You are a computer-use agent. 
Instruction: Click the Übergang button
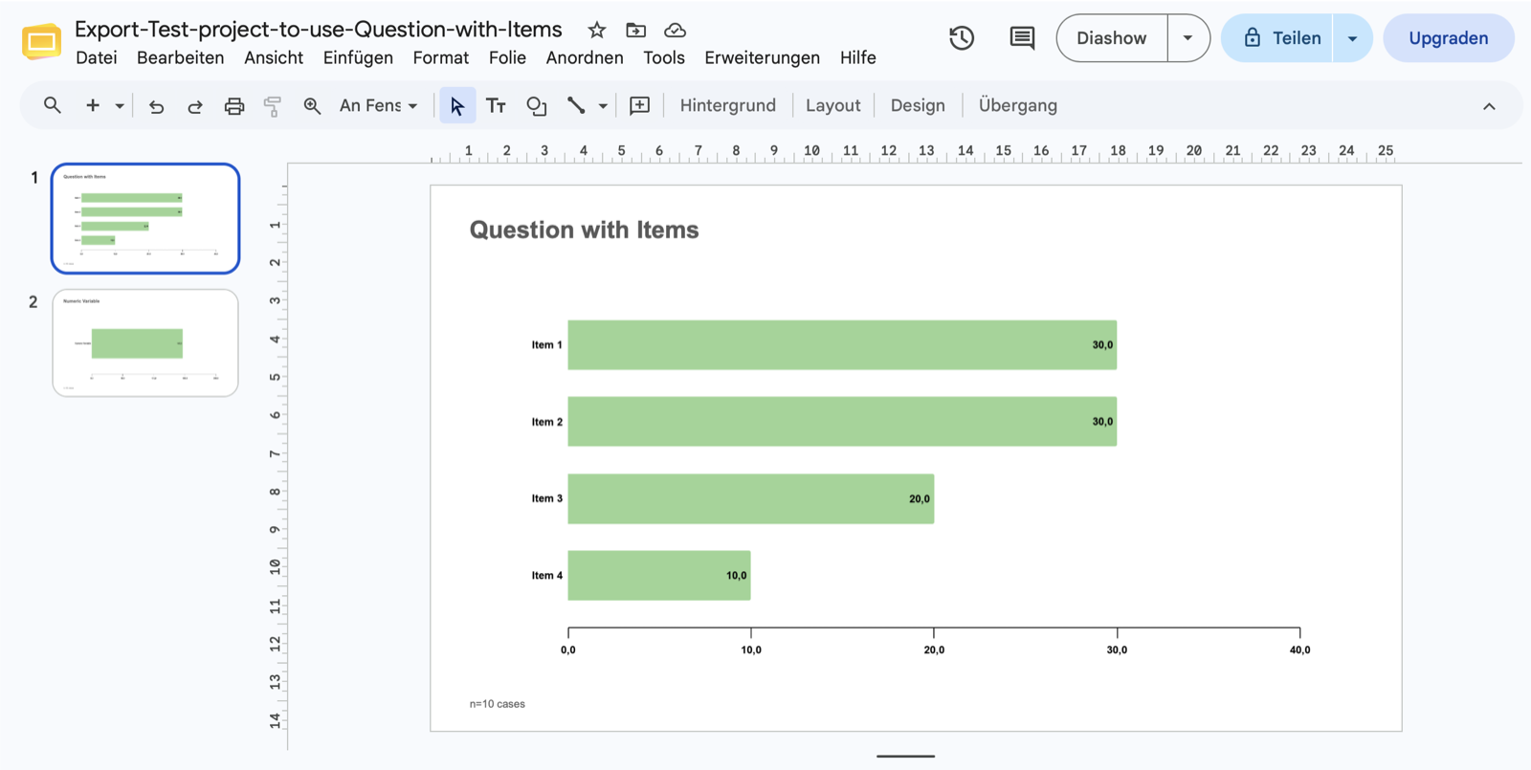point(1018,105)
